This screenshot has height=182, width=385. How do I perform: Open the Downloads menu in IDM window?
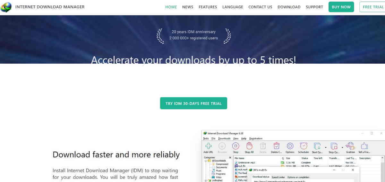point(224,138)
